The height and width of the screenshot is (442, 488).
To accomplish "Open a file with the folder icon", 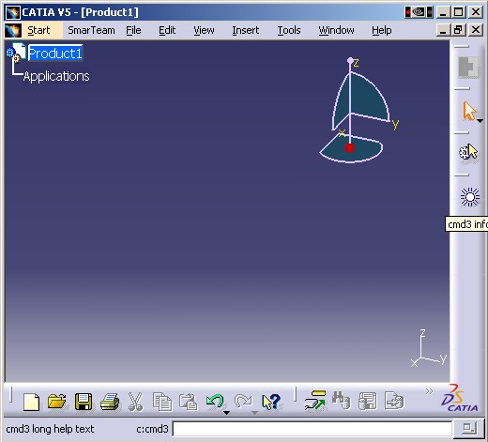I will (57, 402).
